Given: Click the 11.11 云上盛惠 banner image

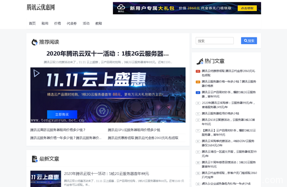Looking at the screenshot, I should coord(108,95).
